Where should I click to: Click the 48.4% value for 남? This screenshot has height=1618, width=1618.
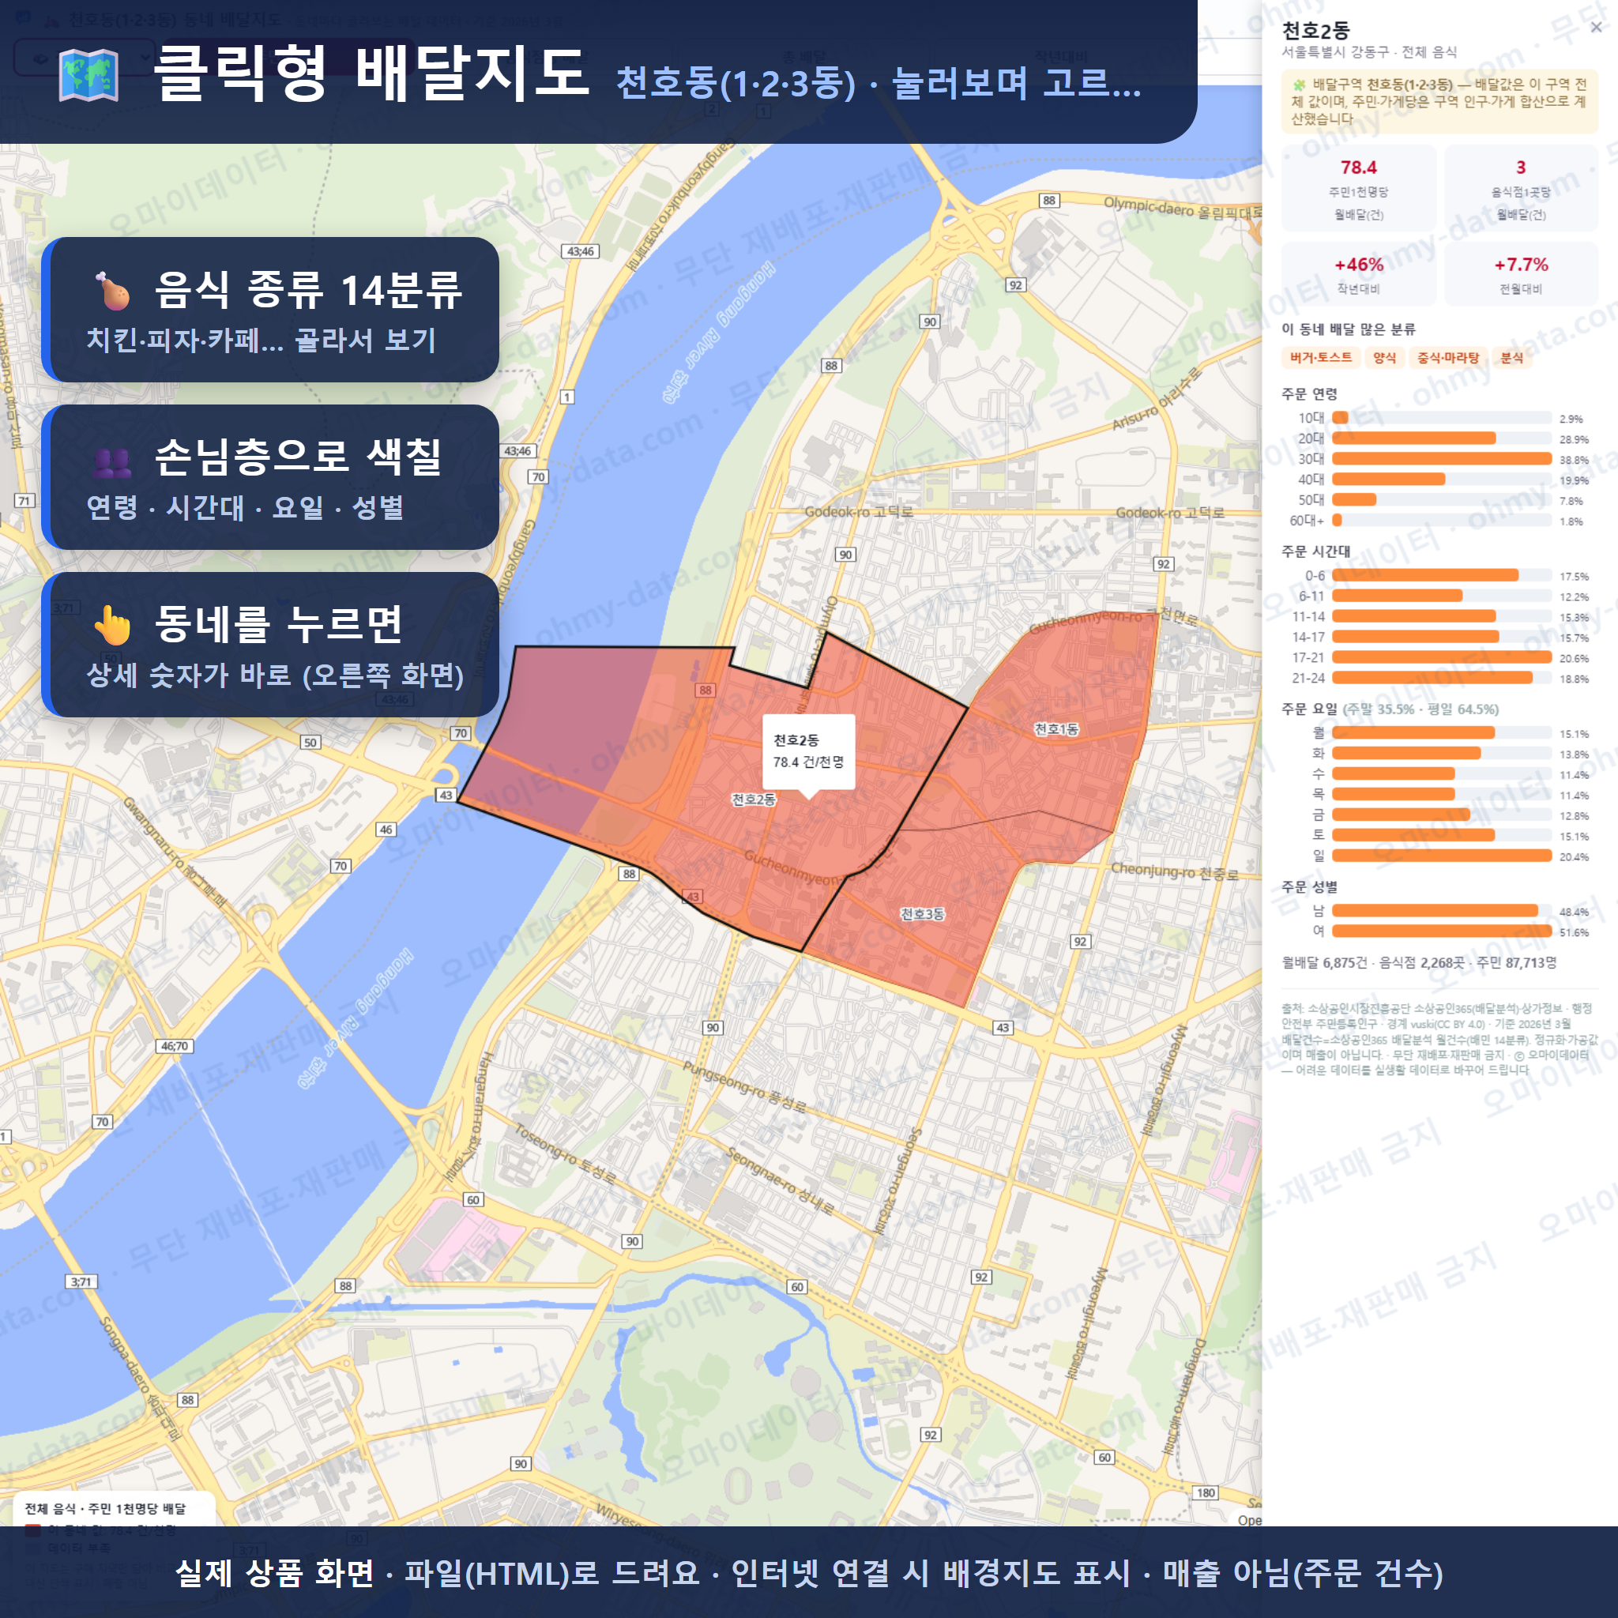[x=1574, y=912]
